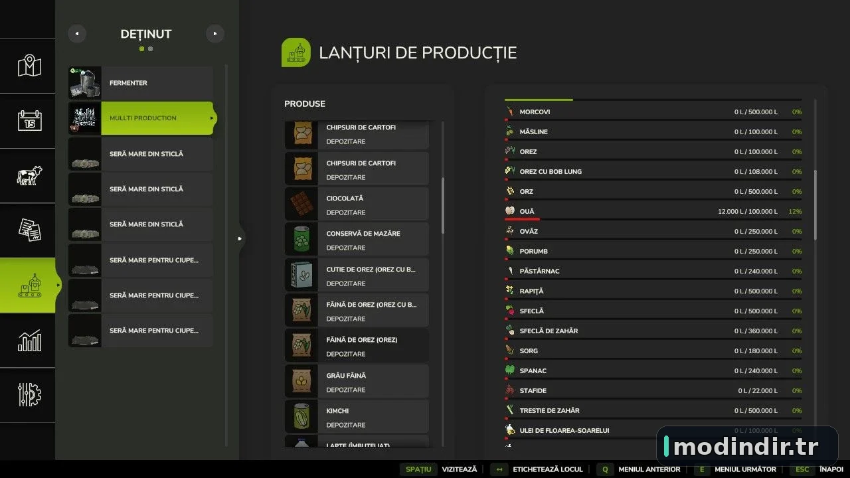850x478 pixels.
Task: Click the Sorg sorghum icon
Action: click(x=510, y=351)
